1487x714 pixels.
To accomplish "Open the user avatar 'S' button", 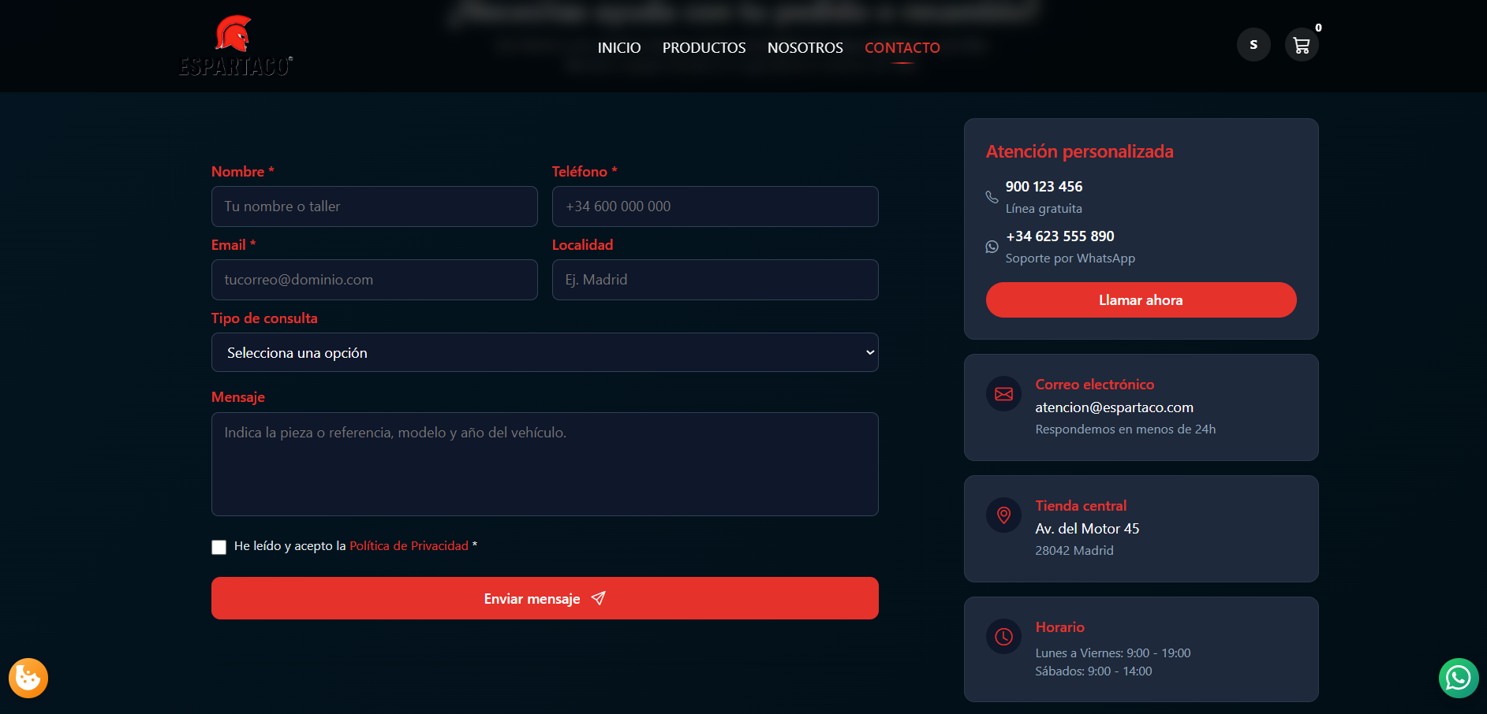I will click(1253, 45).
